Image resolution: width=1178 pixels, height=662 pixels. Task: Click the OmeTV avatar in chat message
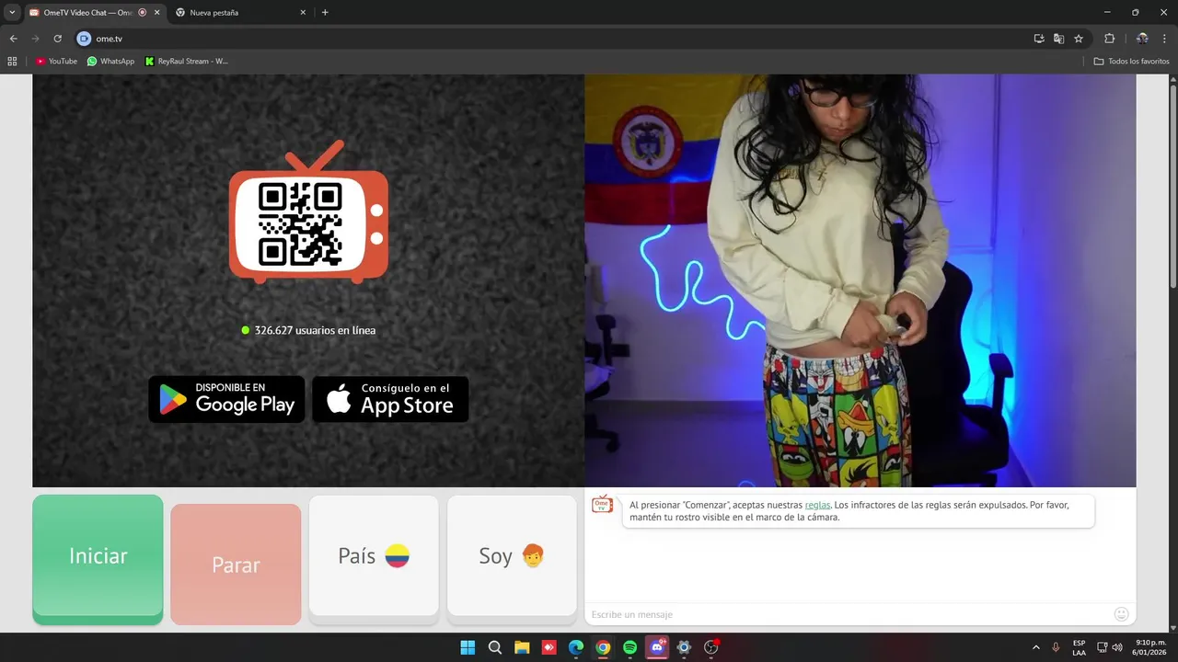point(602,504)
